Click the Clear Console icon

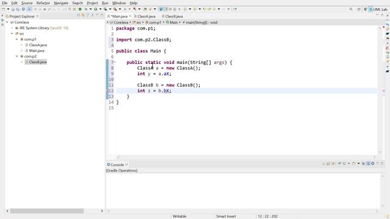[x=324, y=164]
